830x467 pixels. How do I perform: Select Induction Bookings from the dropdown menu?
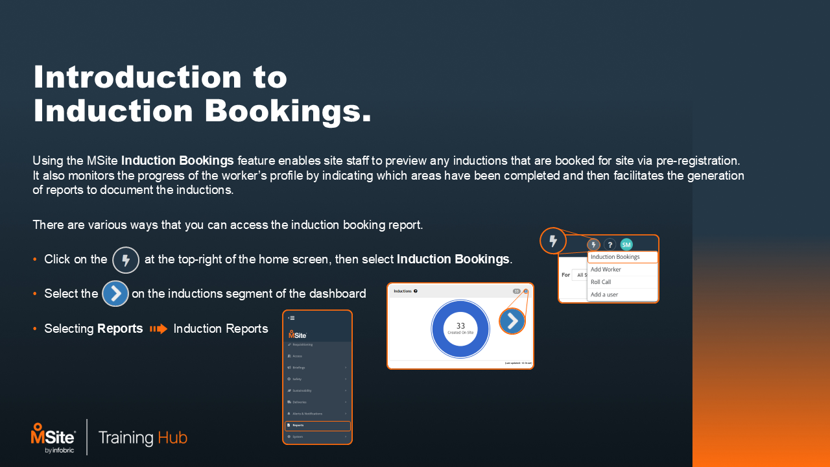(622, 257)
